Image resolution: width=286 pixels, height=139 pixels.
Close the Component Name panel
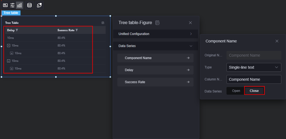[277, 41]
